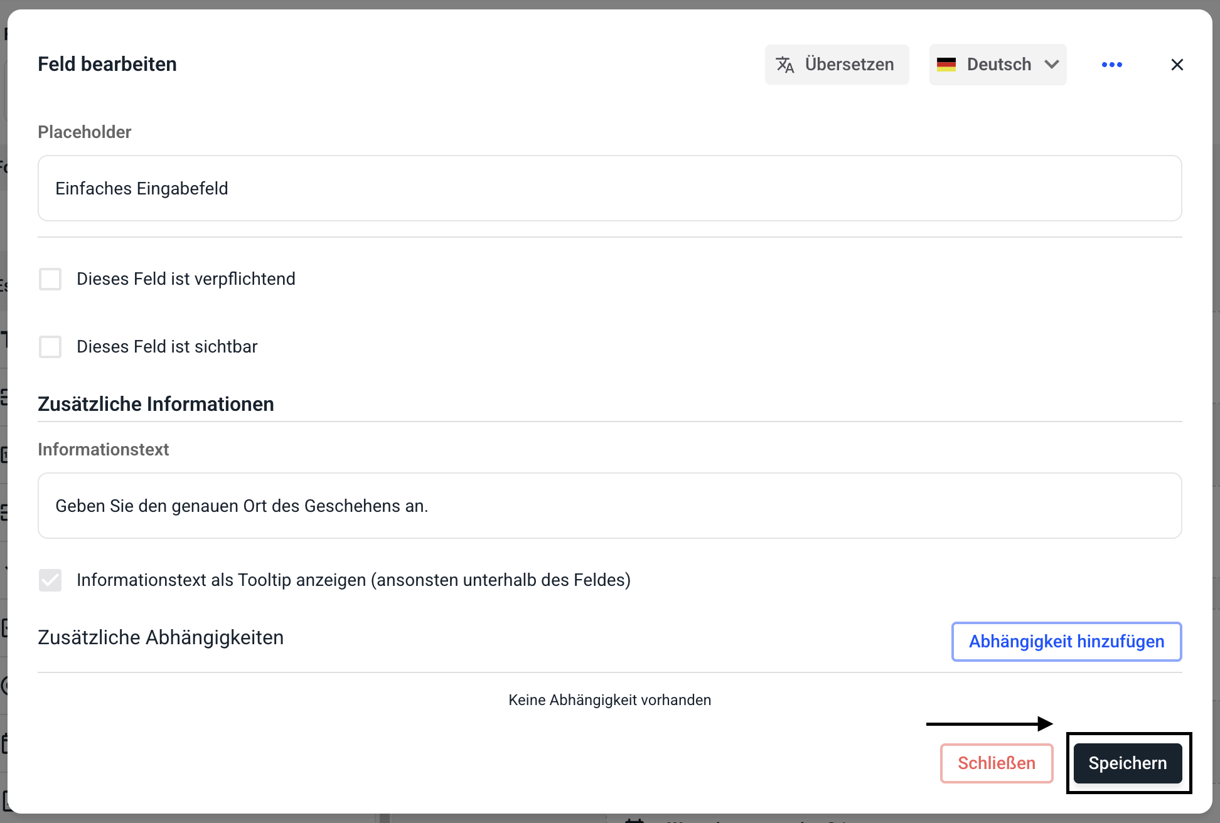The image size is (1220, 823).
Task: Click the translate icon beside Übersetzen
Action: pos(785,65)
